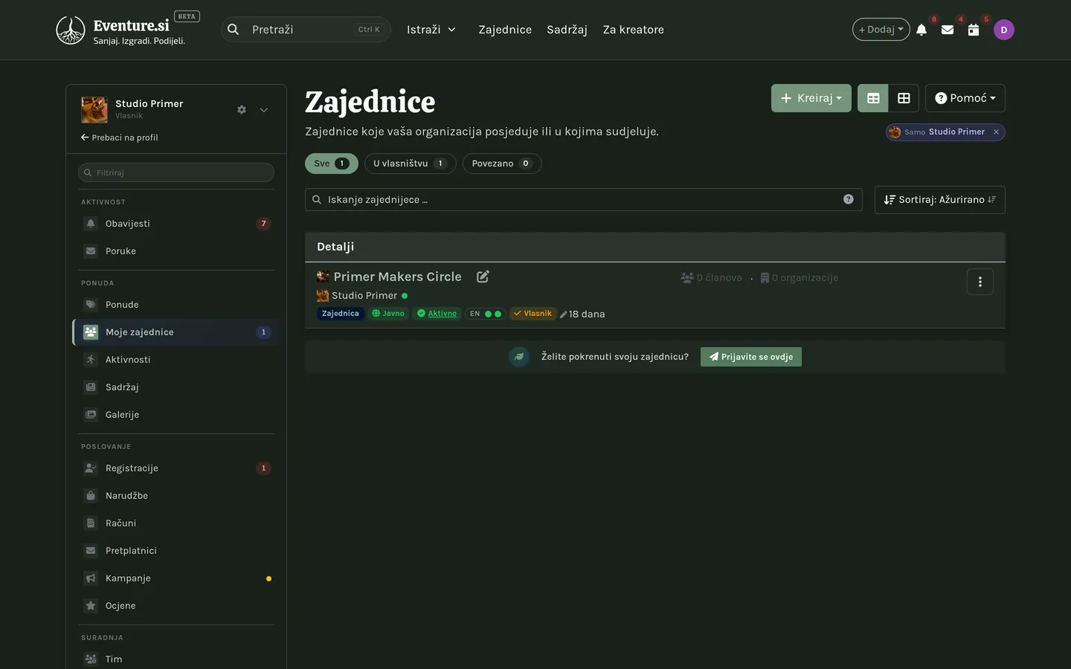Open Sortiraj: Ažurirano sort dropdown
This screenshot has width=1071, height=669.
[940, 200]
